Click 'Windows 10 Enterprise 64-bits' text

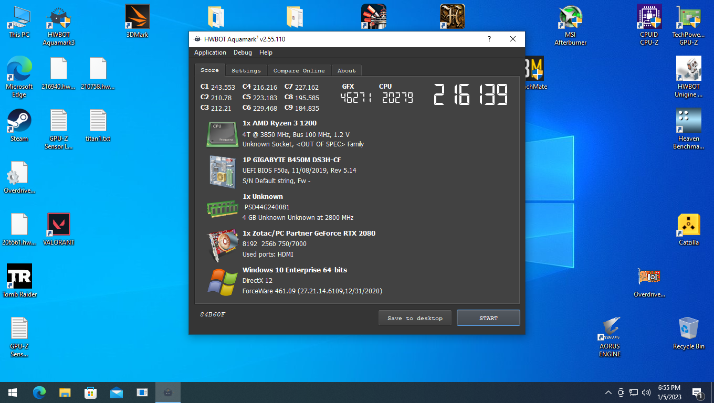(295, 270)
